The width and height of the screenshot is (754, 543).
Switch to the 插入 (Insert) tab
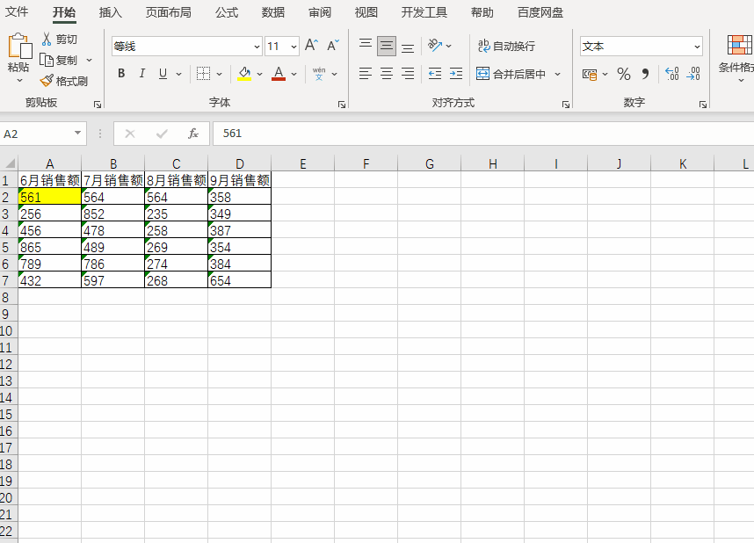click(110, 12)
